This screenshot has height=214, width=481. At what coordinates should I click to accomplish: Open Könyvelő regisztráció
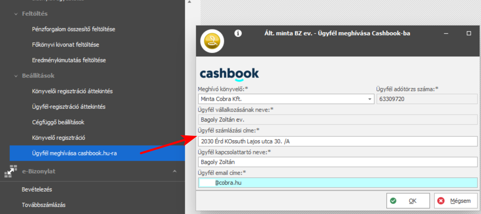(58, 138)
